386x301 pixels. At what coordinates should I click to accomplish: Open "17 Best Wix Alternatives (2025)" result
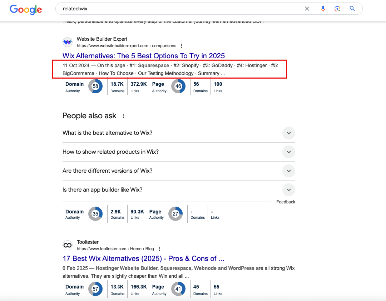click(143, 258)
